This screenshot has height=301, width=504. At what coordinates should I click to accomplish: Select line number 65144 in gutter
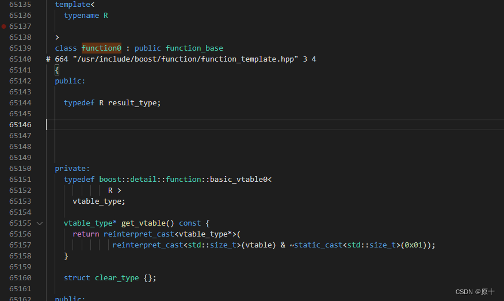tap(20, 103)
